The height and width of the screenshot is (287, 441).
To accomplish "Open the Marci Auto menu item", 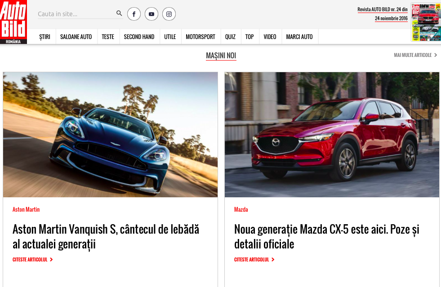I will pos(299,37).
